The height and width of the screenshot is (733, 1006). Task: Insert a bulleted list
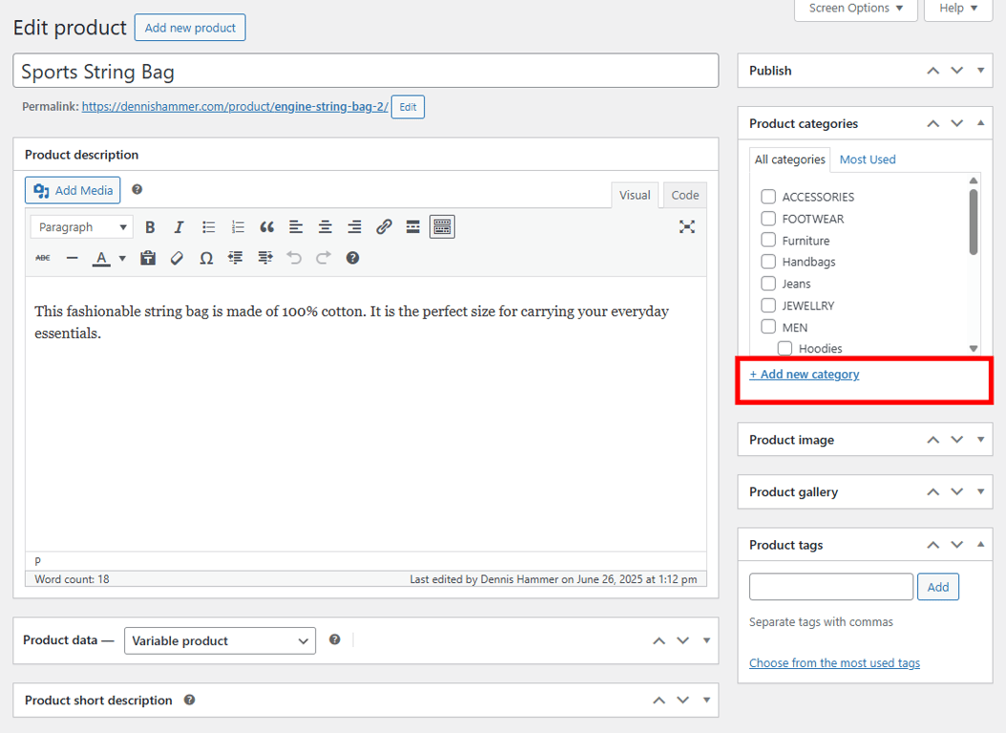coord(207,226)
